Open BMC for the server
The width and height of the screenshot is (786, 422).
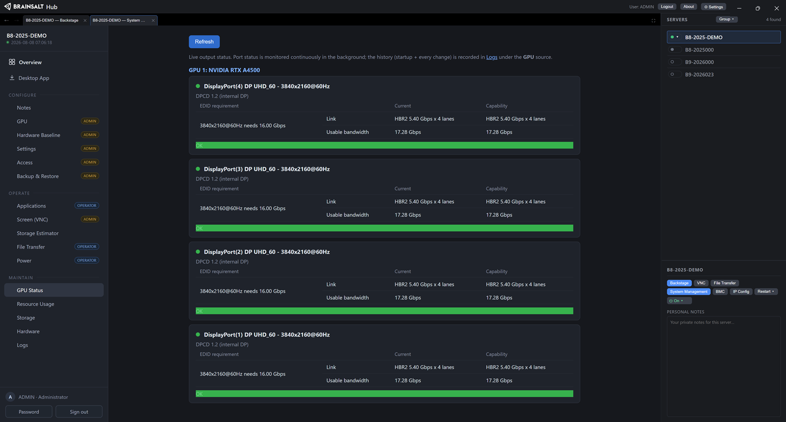click(720, 291)
